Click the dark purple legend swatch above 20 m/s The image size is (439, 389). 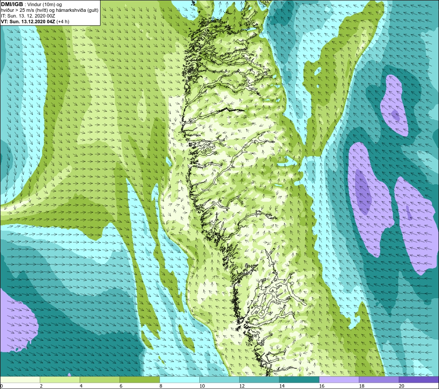(419, 379)
